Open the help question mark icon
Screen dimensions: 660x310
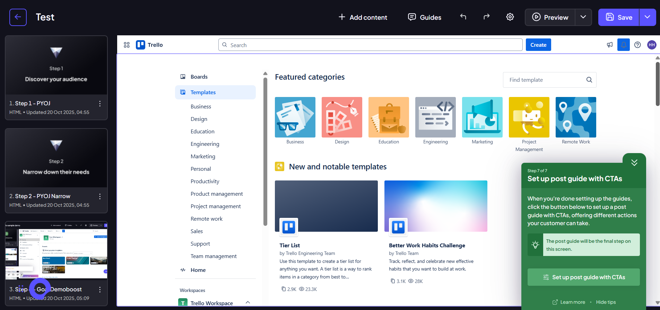637,45
